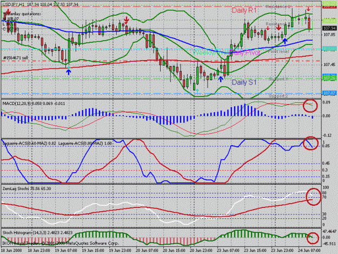The height and width of the screenshot is (254, 338).
Task: Click the 23 Jun 07:00 time label
Action: tap(228, 251)
